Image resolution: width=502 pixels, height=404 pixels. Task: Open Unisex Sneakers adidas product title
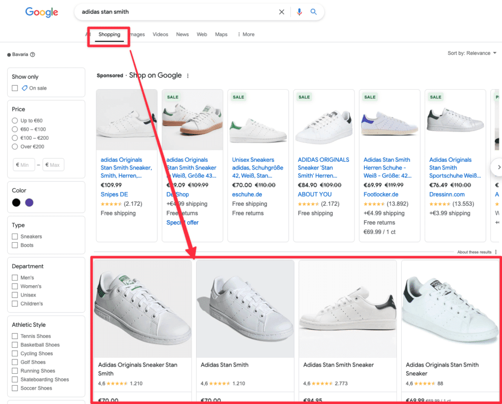click(x=258, y=168)
